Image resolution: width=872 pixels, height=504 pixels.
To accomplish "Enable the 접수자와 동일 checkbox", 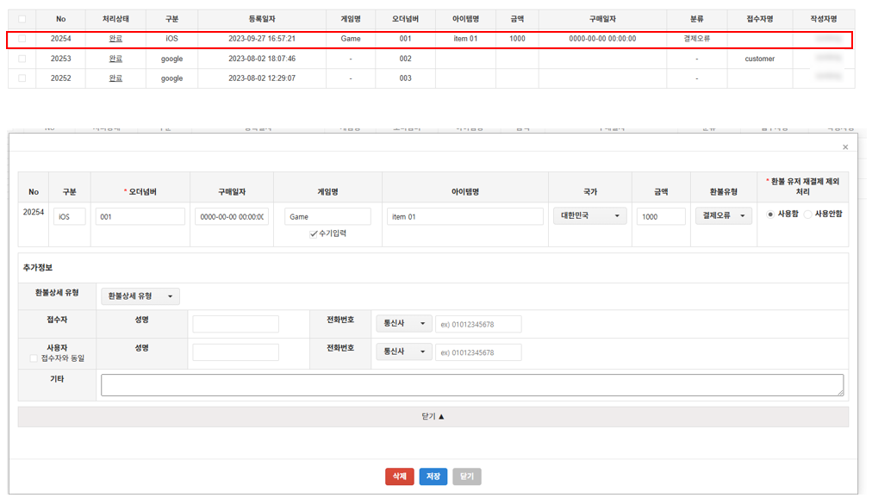I will click(x=34, y=358).
